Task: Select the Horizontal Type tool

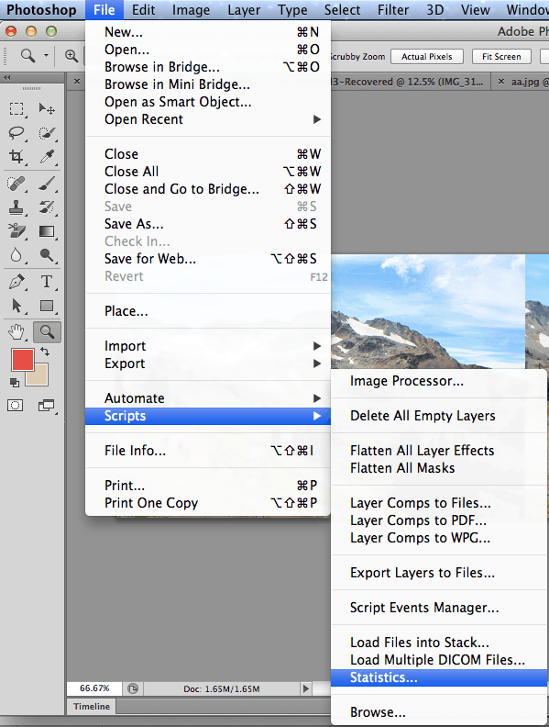Action: (47, 282)
